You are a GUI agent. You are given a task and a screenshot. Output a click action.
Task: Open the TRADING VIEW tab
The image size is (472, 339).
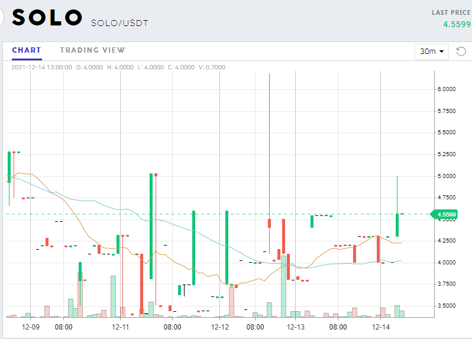click(x=92, y=50)
